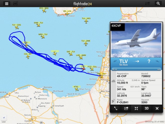
Task: Select the PFO - BRS aircraft
Action: pyautogui.click(x=44, y=11)
